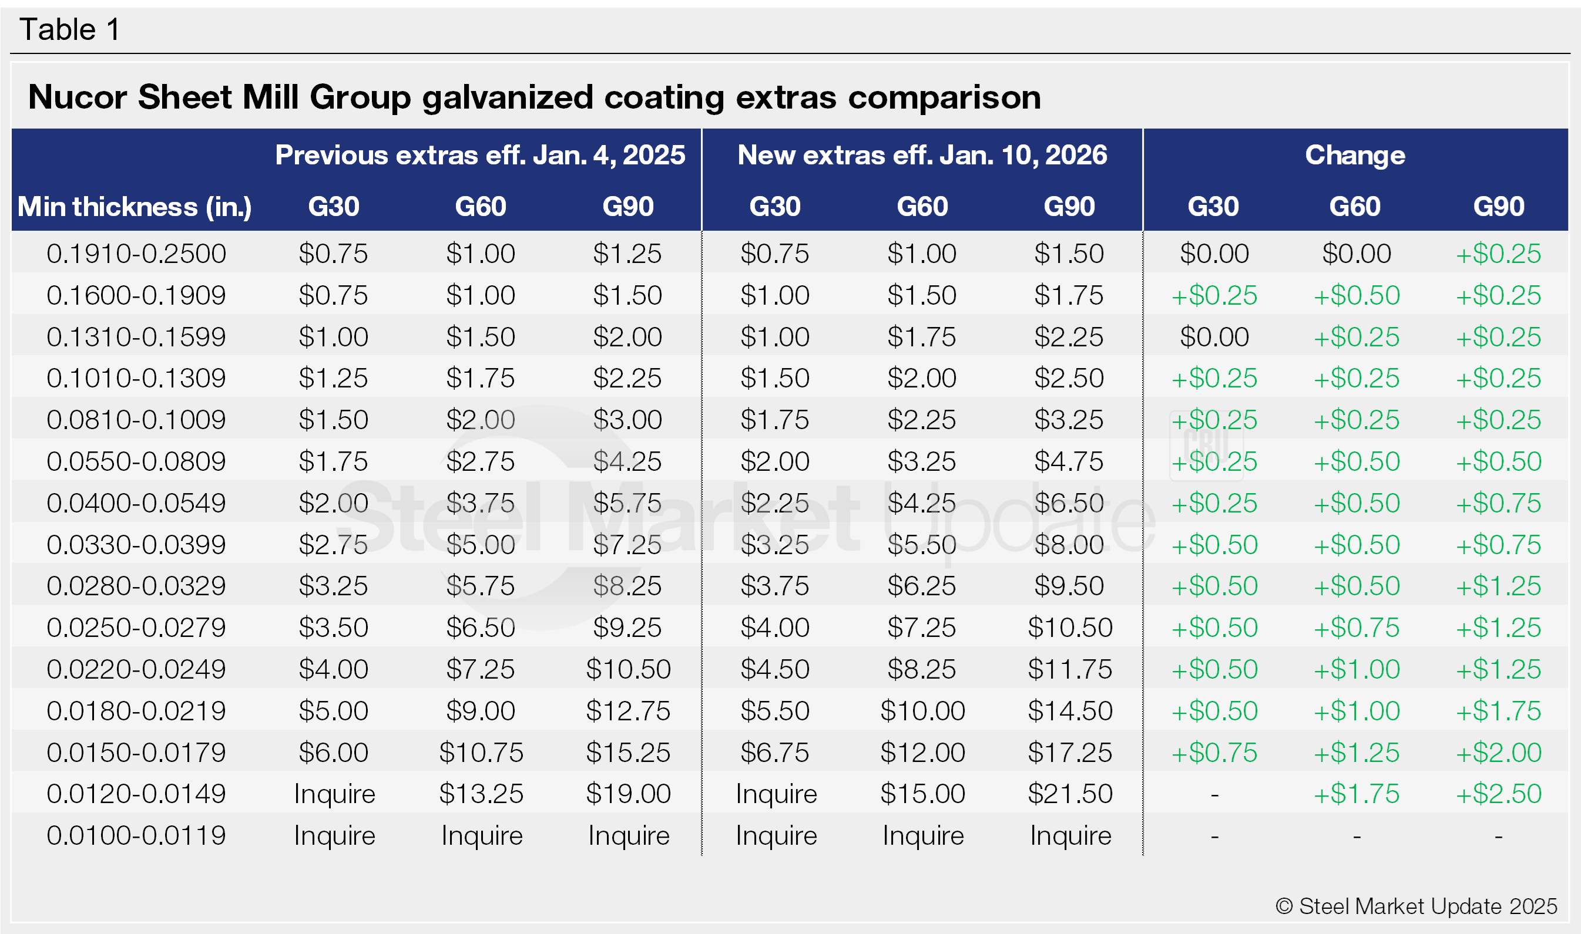The image size is (1581, 934).
Task: Click the Previous extras eff. Jan. 4, 2025 header
Action: pos(480,155)
